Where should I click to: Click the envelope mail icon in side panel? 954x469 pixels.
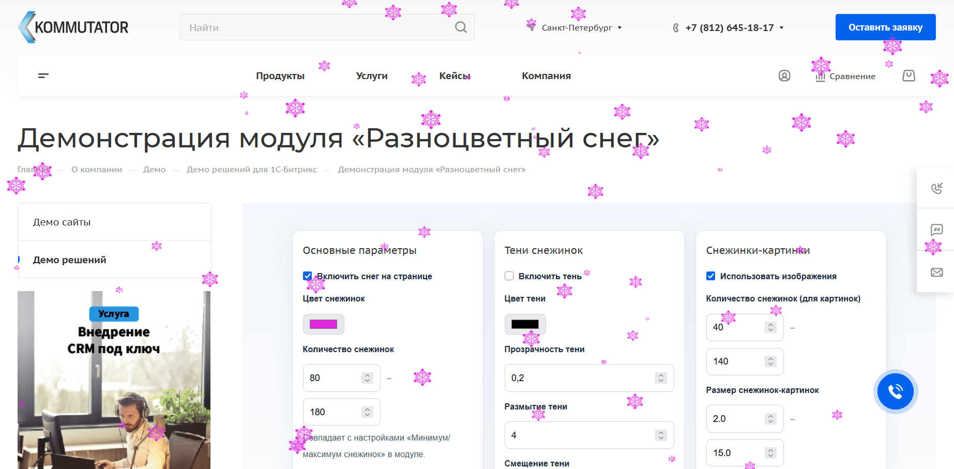point(936,272)
